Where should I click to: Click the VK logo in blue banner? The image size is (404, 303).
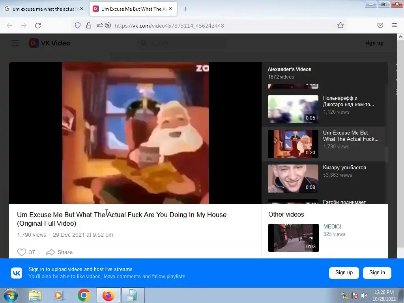tap(17, 273)
